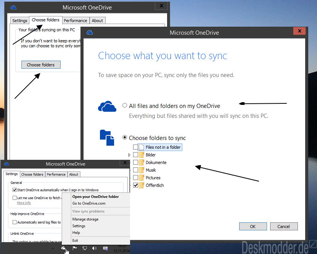Viewport: 317px width, 254px height.
Task: Open Performance tab in bottom-left window
Action: [x=56, y=174]
